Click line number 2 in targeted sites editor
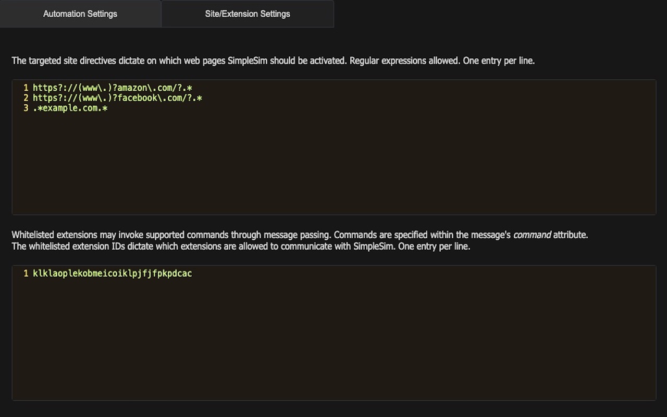This screenshot has height=417, width=667. coord(26,98)
